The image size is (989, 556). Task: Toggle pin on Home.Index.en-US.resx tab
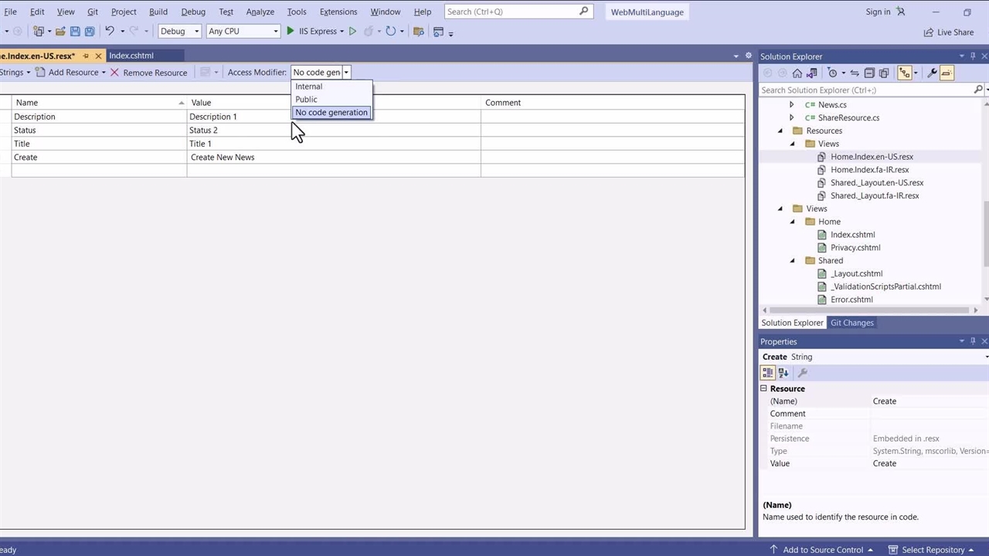click(x=86, y=56)
